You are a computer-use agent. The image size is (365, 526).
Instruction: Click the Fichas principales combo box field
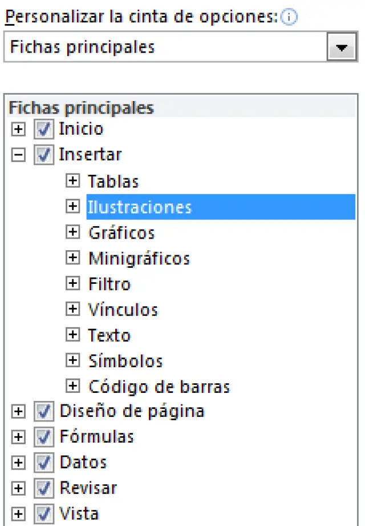[165, 47]
